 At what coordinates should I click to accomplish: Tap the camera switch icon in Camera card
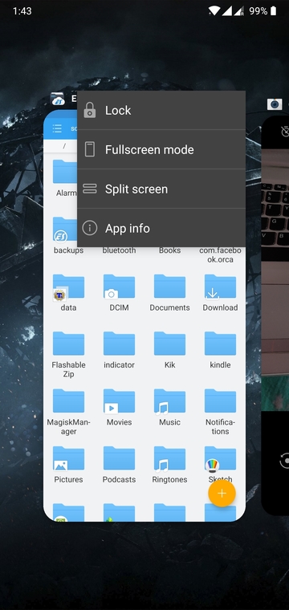284,461
